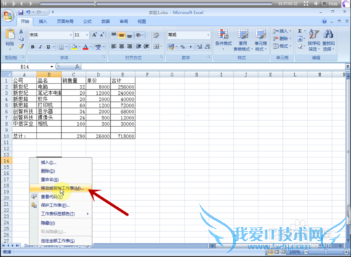Choose Hide in sheet context menu
Screen dimensions: 351x257
tap(61, 223)
